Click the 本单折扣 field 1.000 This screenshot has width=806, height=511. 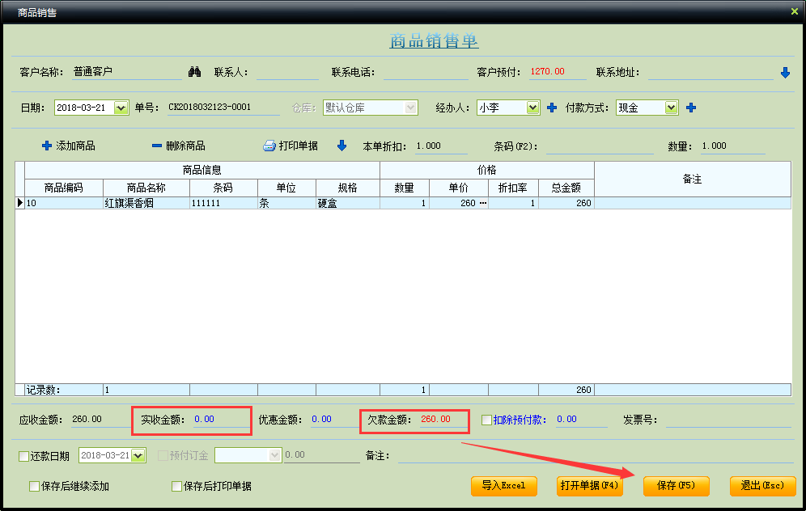441,146
